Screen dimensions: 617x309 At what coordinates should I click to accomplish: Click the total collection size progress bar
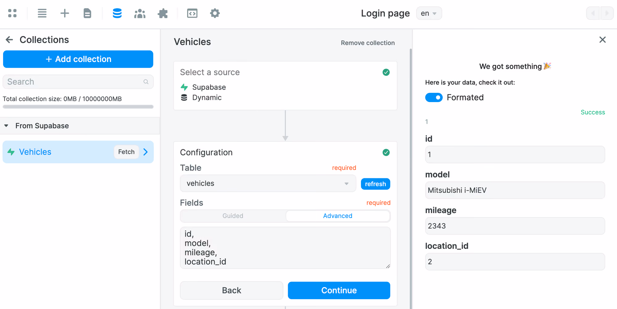pyautogui.click(x=78, y=107)
